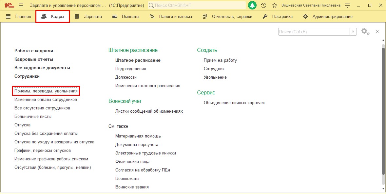The image size is (386, 194).
Task: Open Все кадровые документы
Action: [42, 68]
